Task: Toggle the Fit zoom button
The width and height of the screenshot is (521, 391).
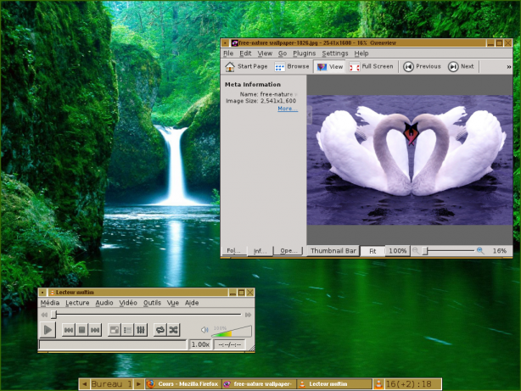Action: pos(373,251)
